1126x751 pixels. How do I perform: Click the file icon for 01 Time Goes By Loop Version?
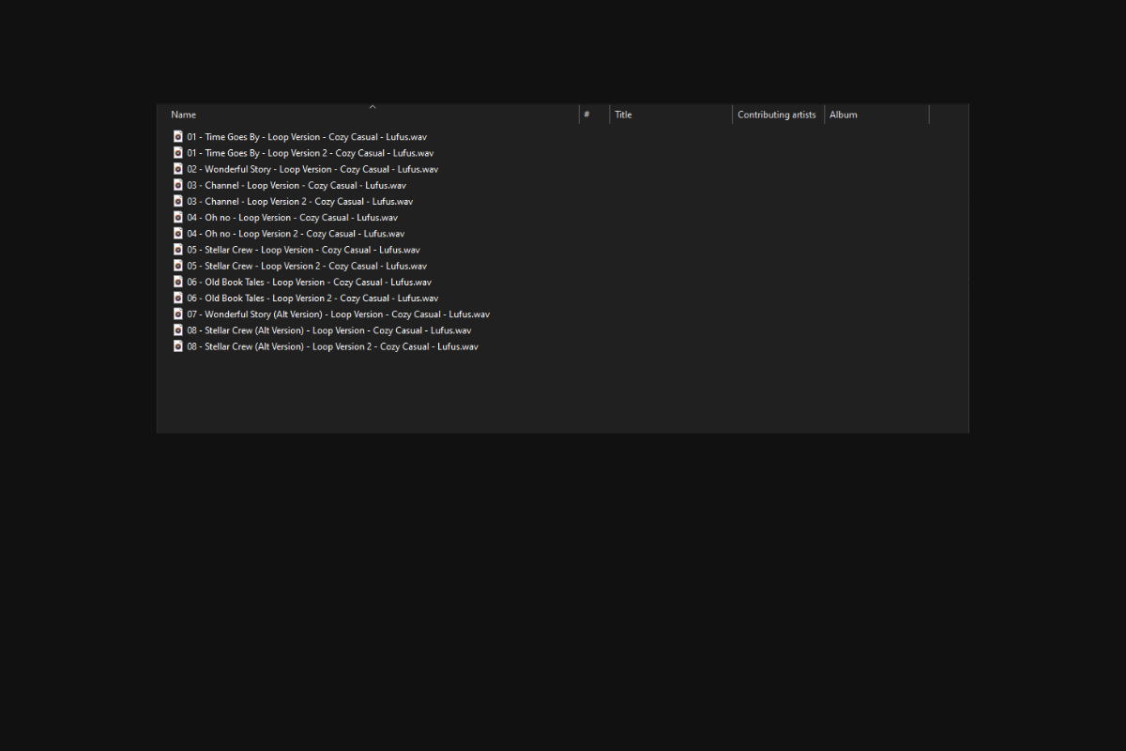click(x=177, y=136)
